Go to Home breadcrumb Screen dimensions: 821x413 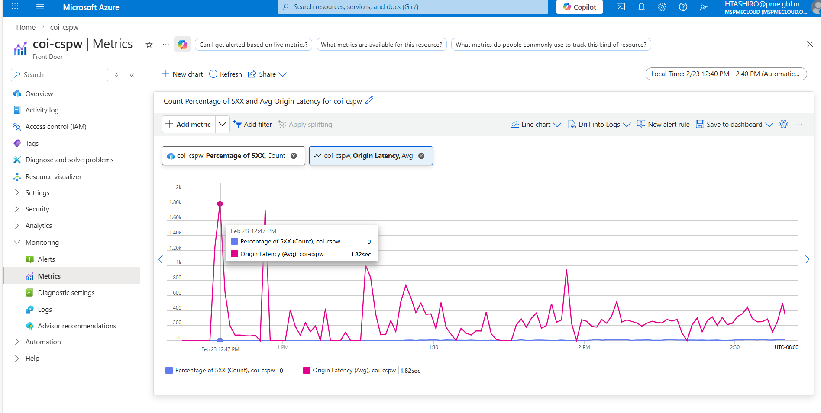tap(26, 27)
